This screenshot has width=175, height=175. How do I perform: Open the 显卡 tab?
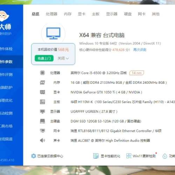coord(82,14)
